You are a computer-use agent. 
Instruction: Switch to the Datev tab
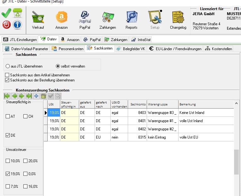pyautogui.click(x=49, y=39)
